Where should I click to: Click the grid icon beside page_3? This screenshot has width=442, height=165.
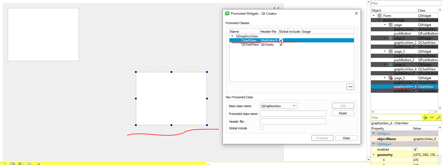pos(391,51)
